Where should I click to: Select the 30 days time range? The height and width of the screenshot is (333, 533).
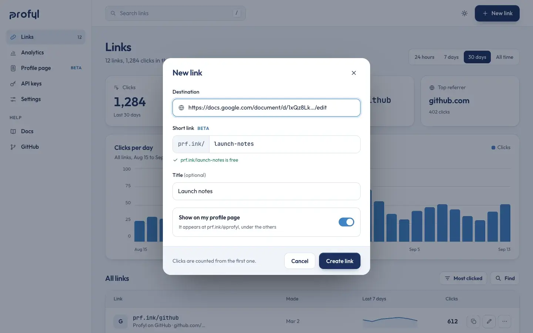pos(477,57)
